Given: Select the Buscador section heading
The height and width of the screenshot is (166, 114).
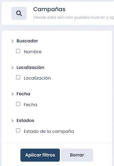Looking at the screenshot, I should point(27,41).
